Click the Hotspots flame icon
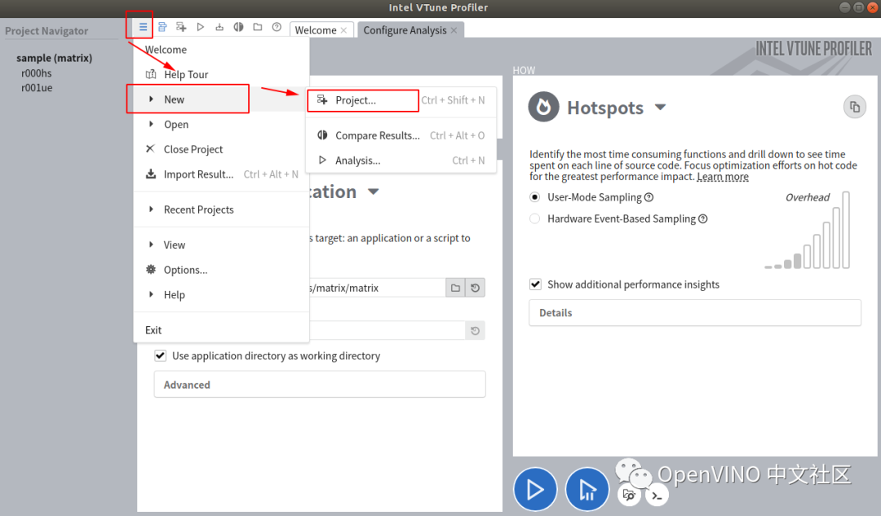 point(543,107)
